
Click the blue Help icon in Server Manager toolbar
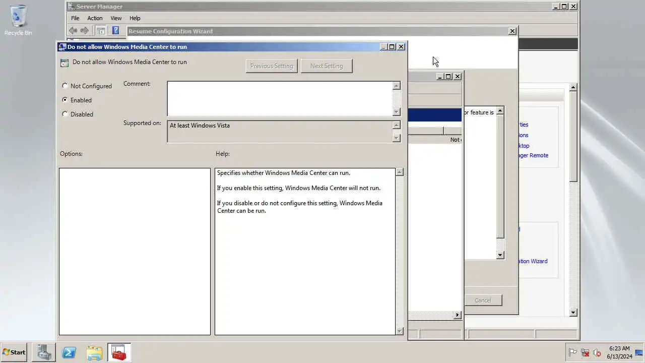(115, 31)
